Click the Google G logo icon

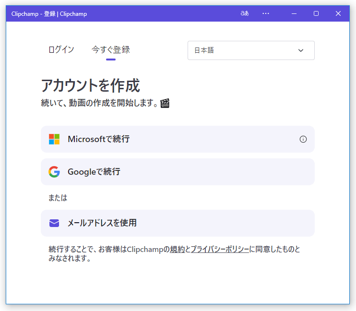pyautogui.click(x=54, y=172)
